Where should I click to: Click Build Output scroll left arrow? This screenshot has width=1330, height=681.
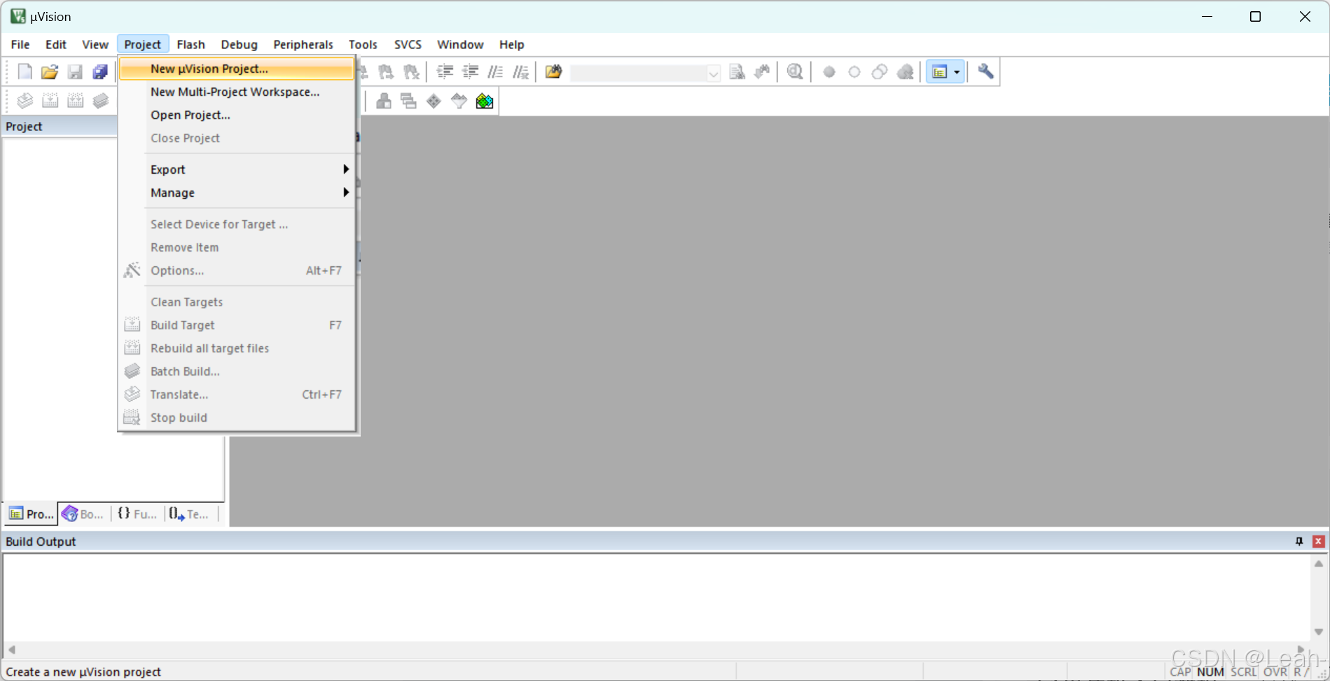point(12,649)
